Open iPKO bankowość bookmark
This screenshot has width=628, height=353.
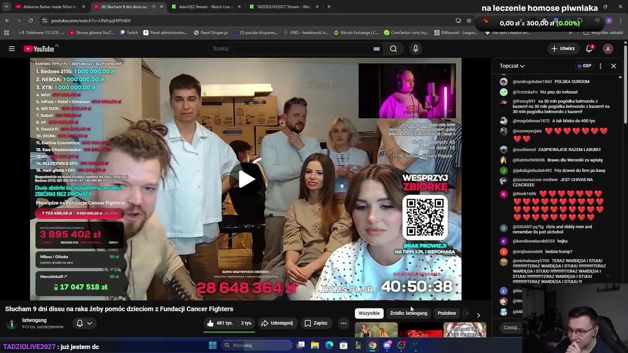tap(305, 33)
